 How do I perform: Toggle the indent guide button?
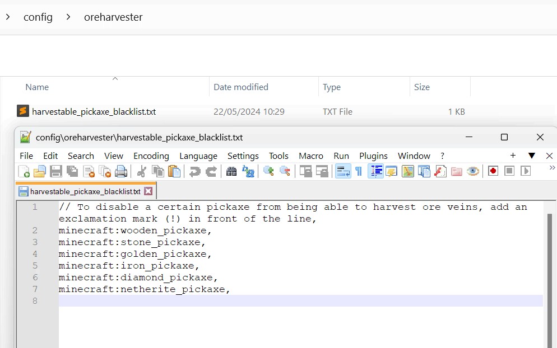point(375,171)
